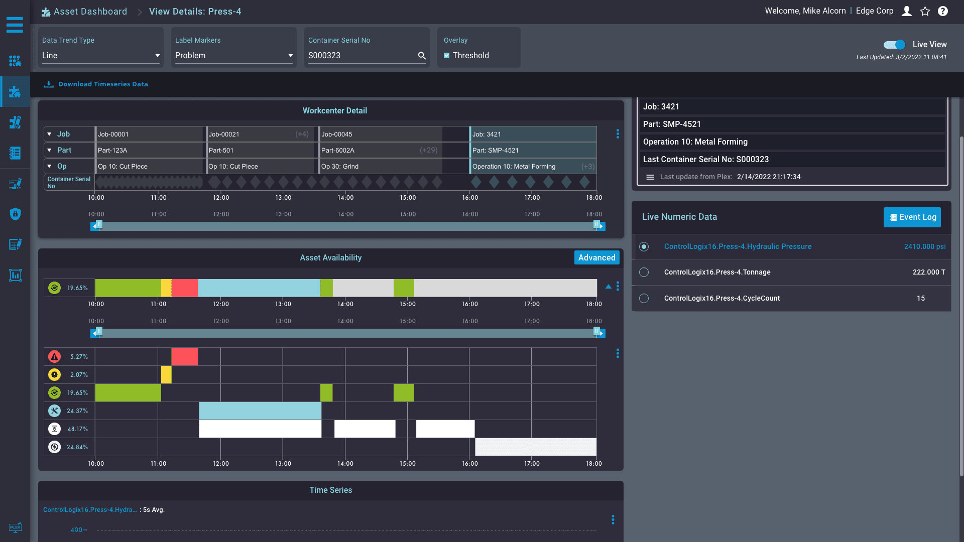Click the star favorites icon in top bar
This screenshot has width=964, height=542.
(925, 11)
